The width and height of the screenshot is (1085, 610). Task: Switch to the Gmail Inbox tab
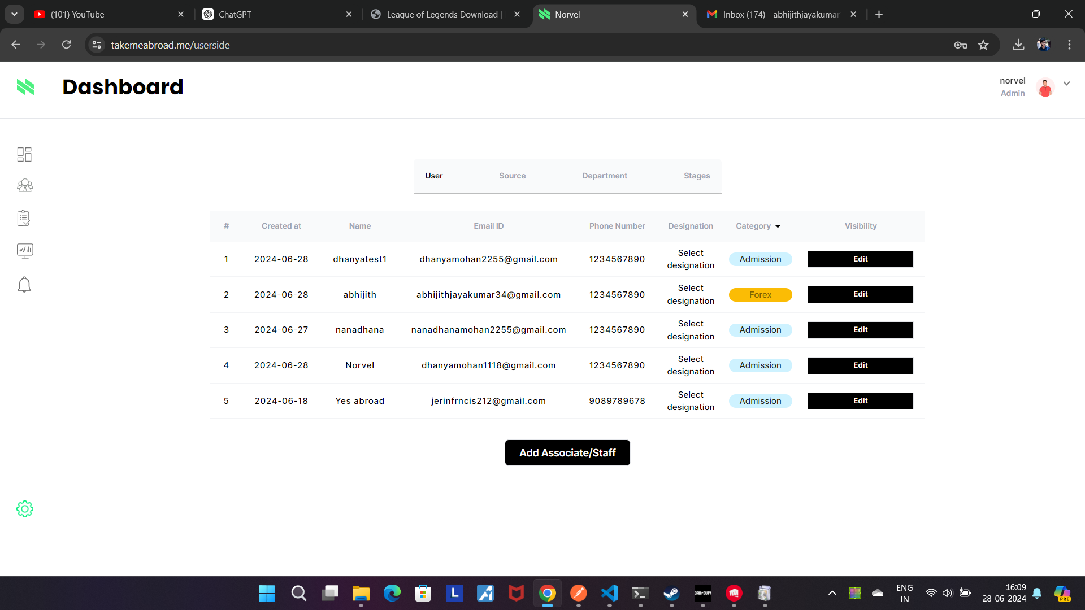[x=783, y=15]
